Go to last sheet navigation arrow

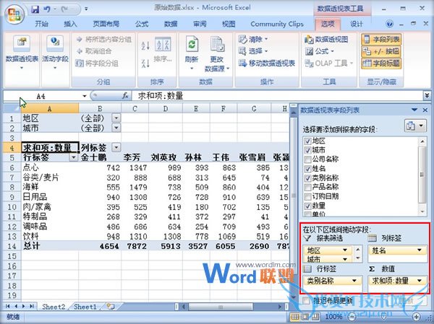32,307
